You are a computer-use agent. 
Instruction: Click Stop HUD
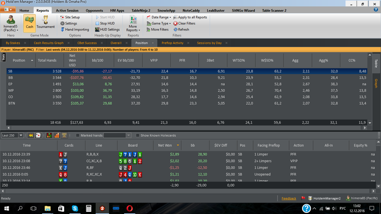click(x=105, y=23)
